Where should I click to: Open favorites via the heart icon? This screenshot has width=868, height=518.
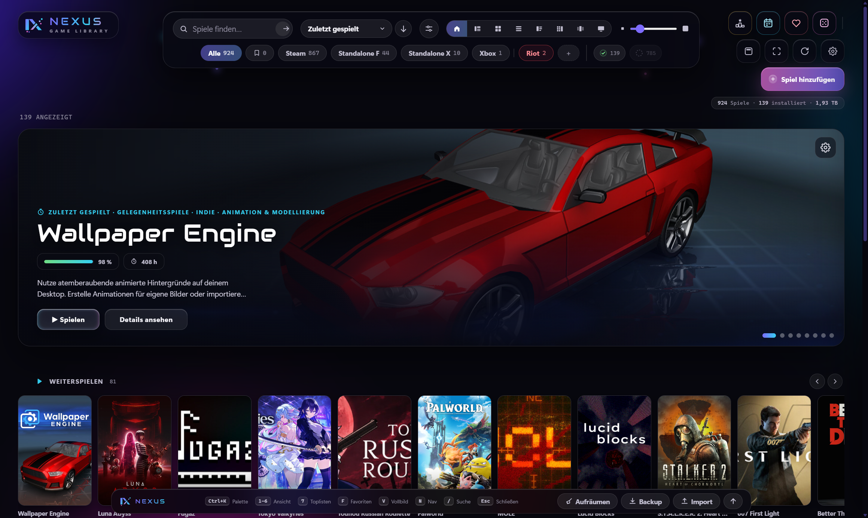796,23
